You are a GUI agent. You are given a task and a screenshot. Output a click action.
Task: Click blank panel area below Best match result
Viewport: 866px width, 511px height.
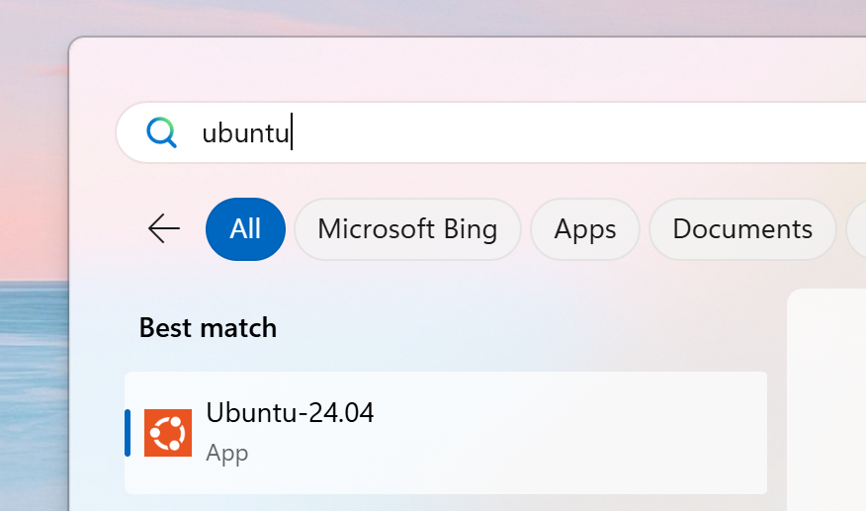click(x=445, y=503)
